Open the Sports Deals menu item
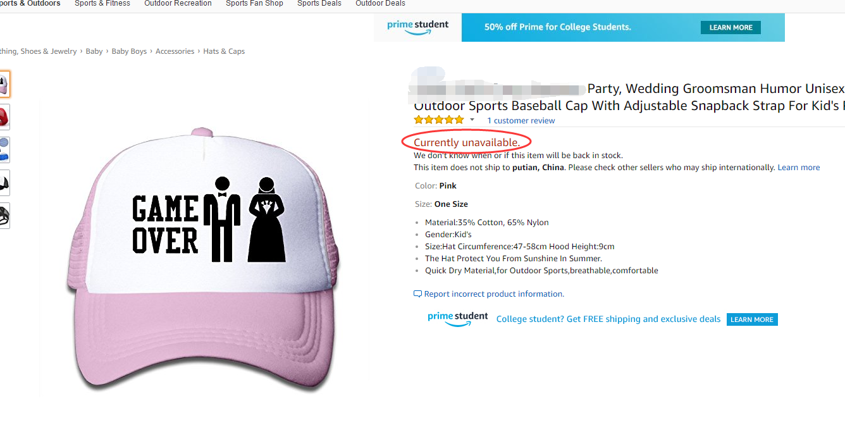 tap(319, 4)
